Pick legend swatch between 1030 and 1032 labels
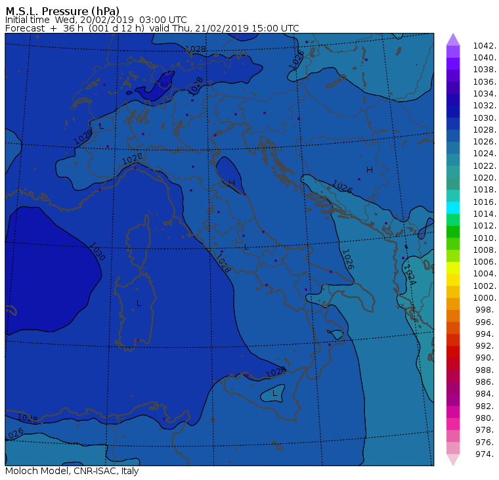 pos(453,112)
